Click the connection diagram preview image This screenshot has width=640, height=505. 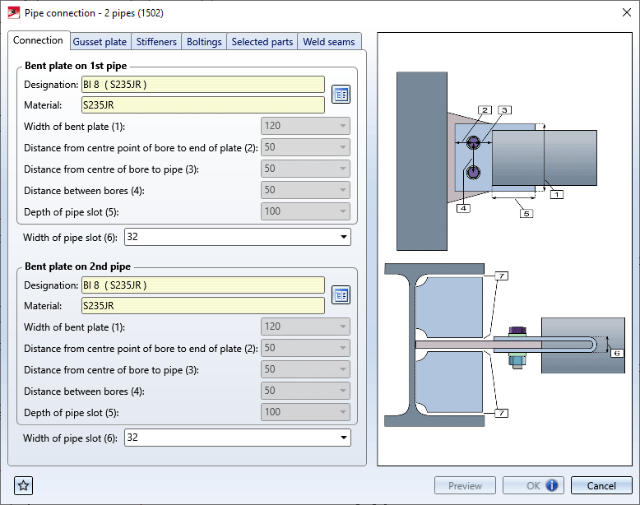[504, 248]
